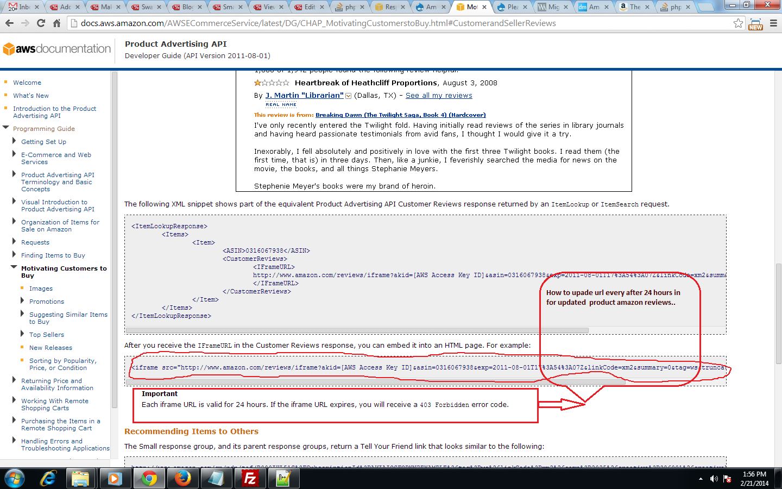Open the Chrome menu (three lines)
The image size is (782, 489).
[773, 23]
